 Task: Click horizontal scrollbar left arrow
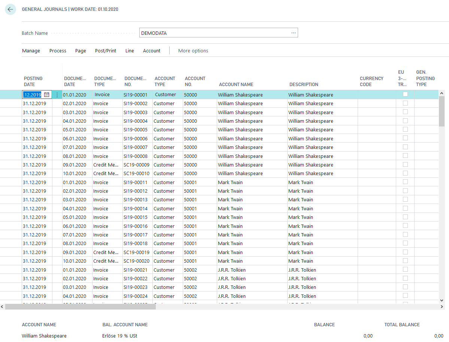[2, 306]
